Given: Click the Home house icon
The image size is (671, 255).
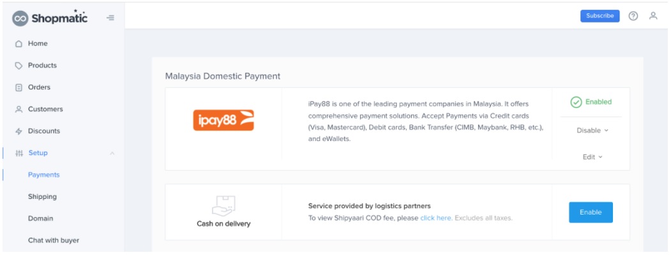Looking at the screenshot, I should pos(19,43).
